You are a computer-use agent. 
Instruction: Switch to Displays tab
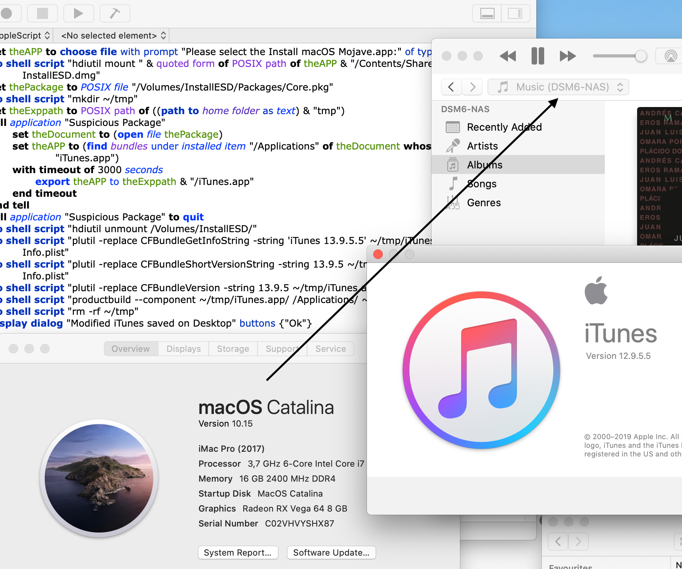183,349
